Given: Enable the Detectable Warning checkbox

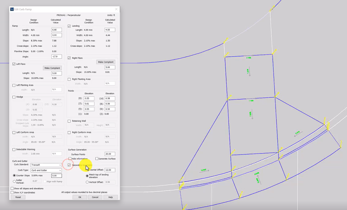Looking at the screenshot, I should click(14, 149).
